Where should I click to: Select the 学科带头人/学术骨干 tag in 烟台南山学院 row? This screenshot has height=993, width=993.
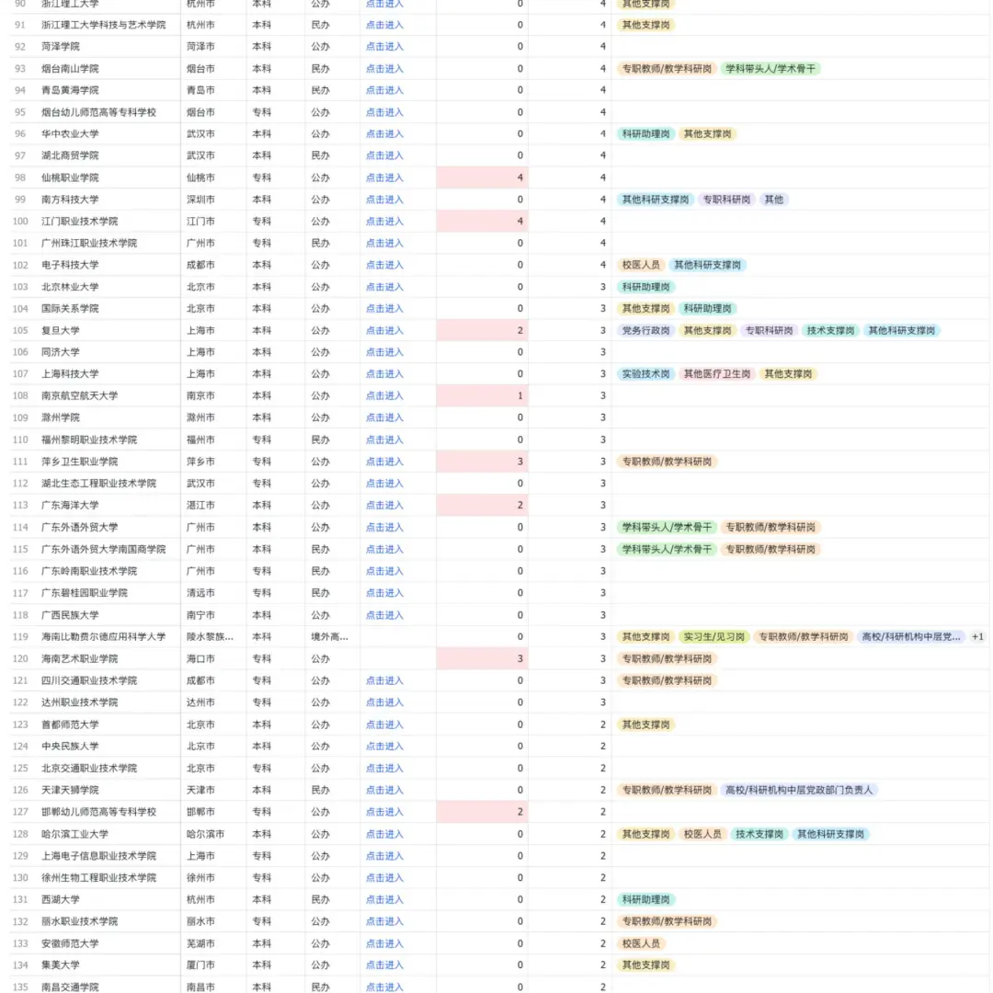(x=770, y=68)
